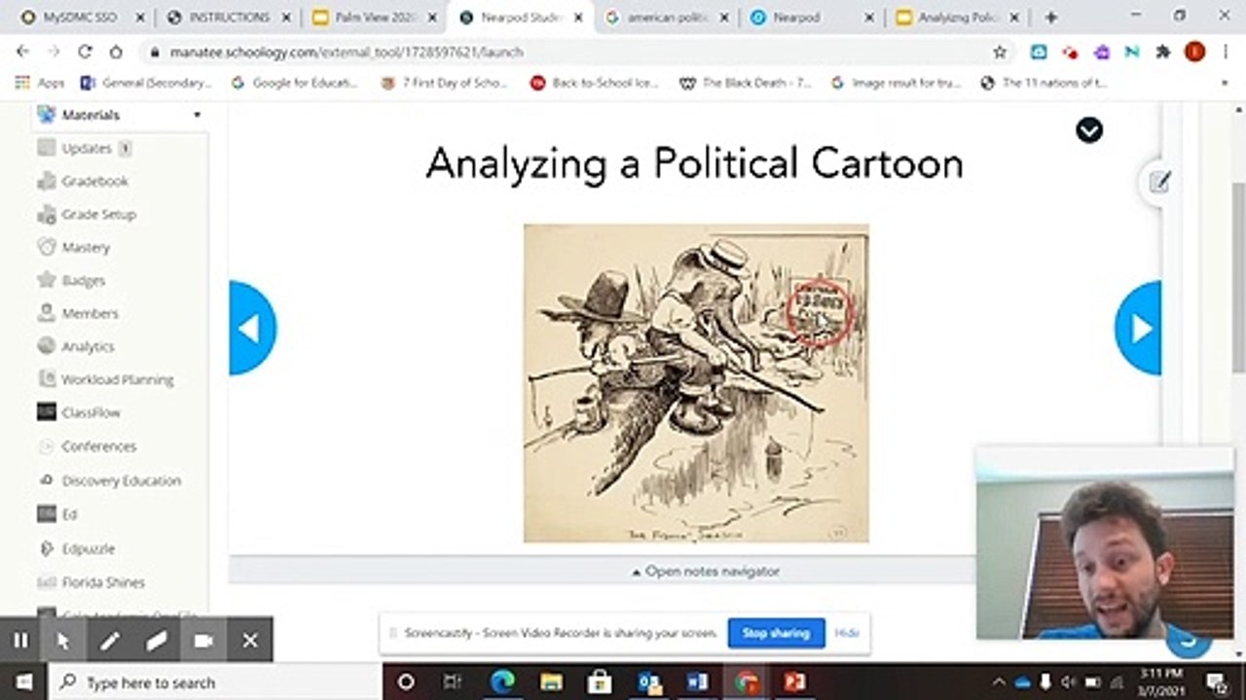The height and width of the screenshot is (700, 1246).
Task: Switch to the MySDMC SSO tab
Action: [x=80, y=17]
